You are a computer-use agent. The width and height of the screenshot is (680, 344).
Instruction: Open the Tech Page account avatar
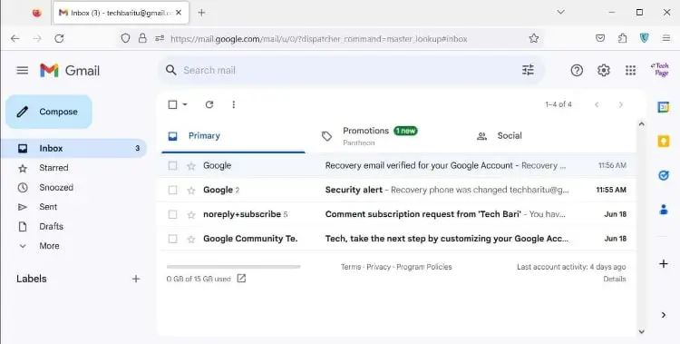click(660, 70)
